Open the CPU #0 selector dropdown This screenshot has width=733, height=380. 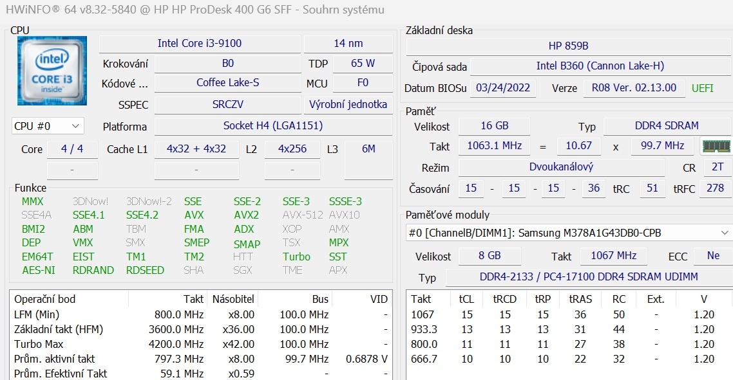[48, 126]
